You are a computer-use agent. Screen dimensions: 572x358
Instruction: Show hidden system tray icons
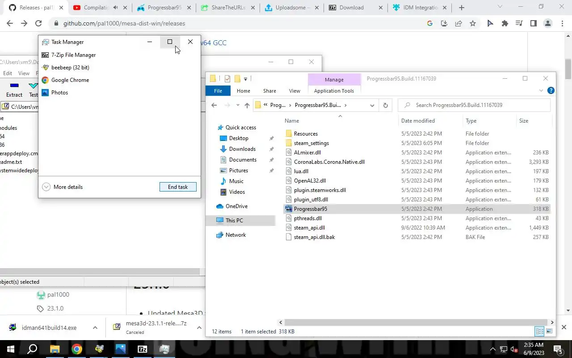tap(493, 349)
